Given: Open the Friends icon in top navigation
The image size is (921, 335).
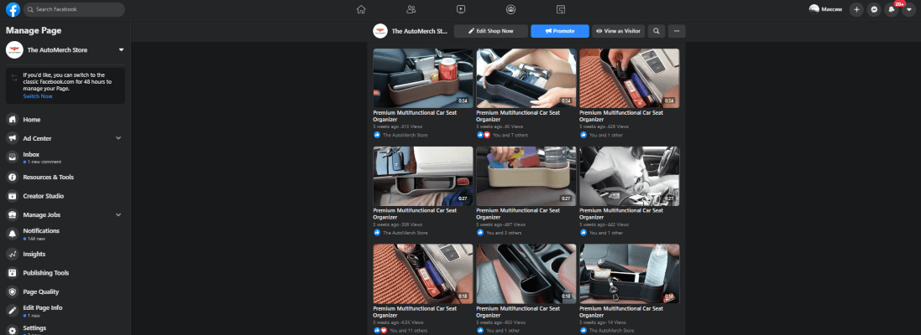Looking at the screenshot, I should [411, 9].
